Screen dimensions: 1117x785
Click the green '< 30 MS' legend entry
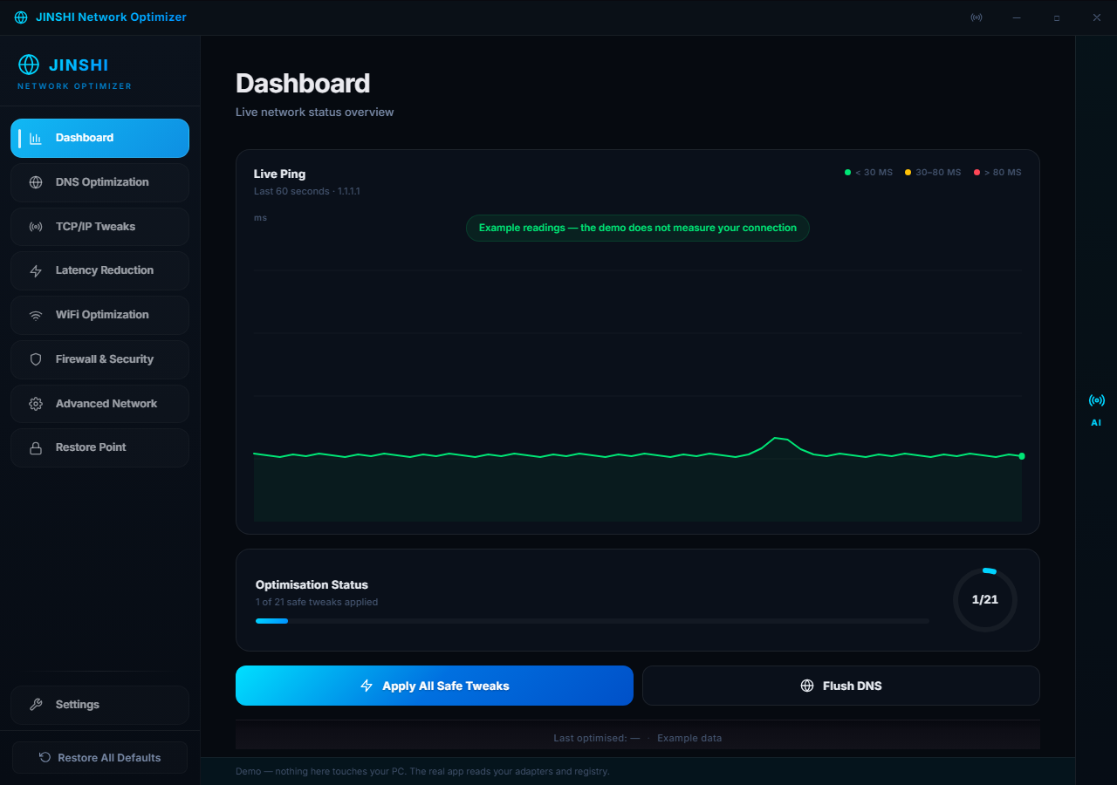[x=868, y=173]
